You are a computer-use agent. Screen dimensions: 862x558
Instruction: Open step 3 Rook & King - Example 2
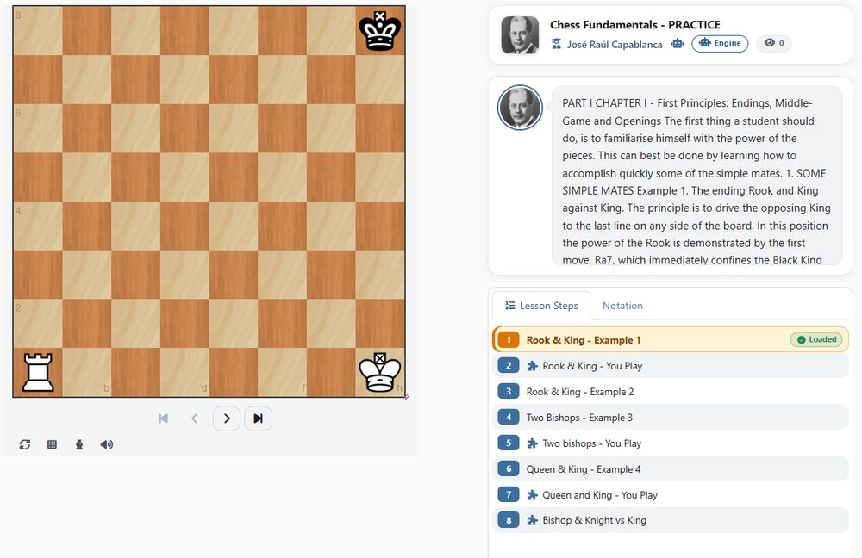pos(671,392)
